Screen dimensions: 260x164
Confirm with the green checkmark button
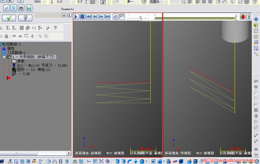[9, 18]
